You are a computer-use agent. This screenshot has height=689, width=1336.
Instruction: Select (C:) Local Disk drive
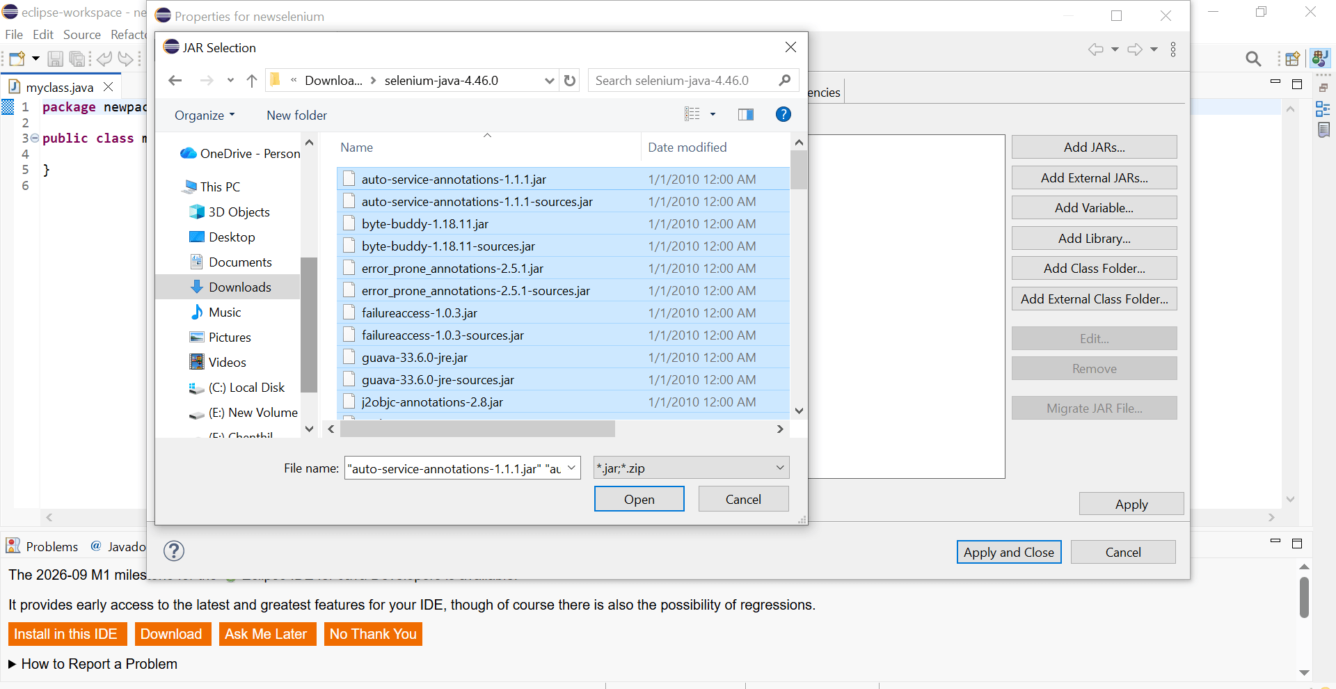click(x=237, y=388)
